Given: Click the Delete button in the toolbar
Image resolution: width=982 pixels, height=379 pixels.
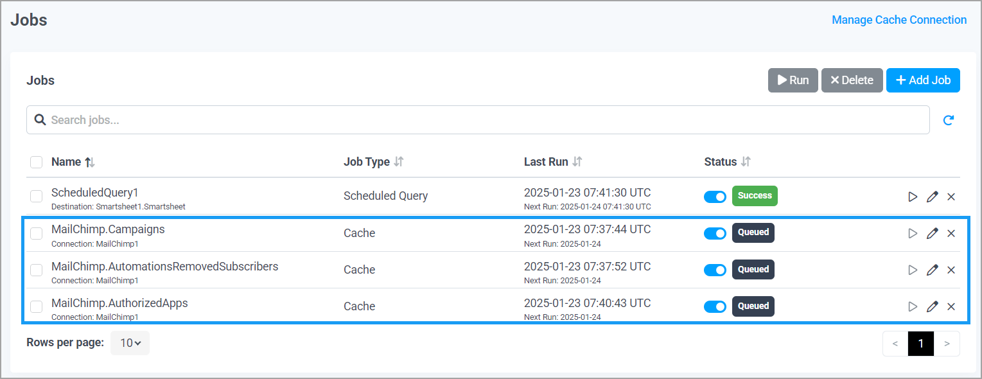Looking at the screenshot, I should pos(852,80).
